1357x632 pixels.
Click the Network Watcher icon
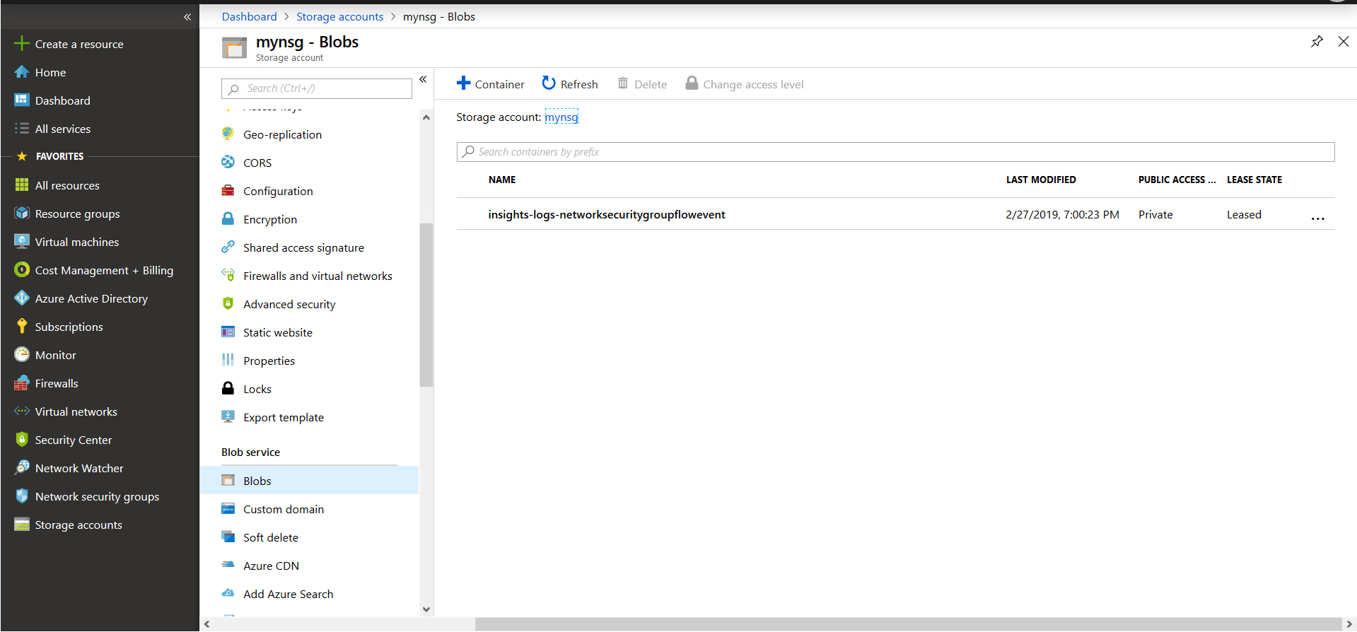click(22, 468)
